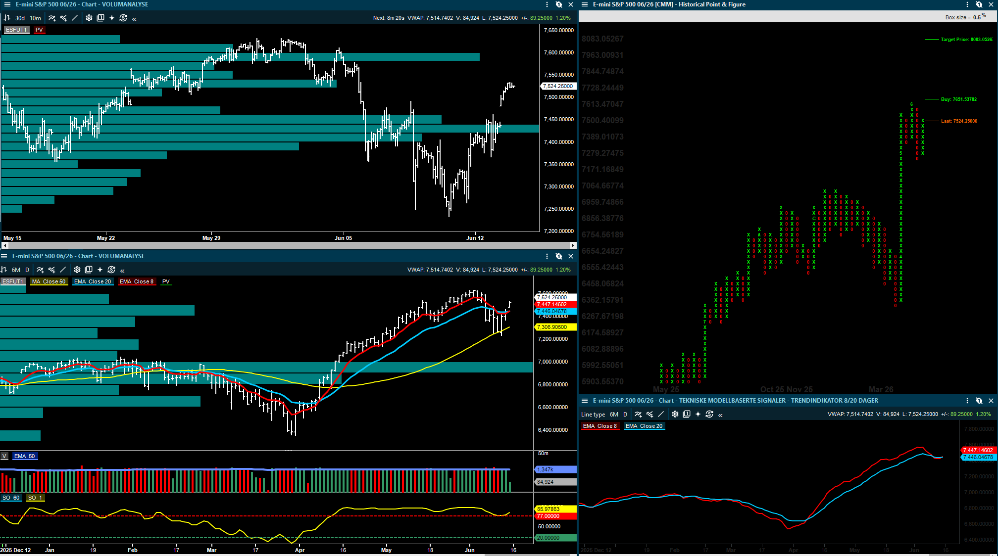This screenshot has height=556, width=998.
Task: Enable crosshair in TRENDINDIKATOR chart
Action: 698,414
